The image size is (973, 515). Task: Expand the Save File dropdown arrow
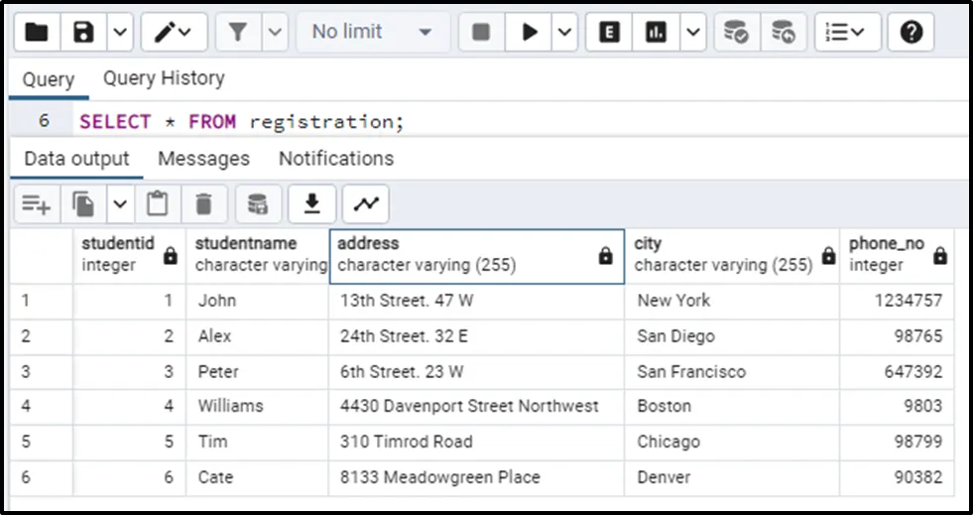pos(119,33)
